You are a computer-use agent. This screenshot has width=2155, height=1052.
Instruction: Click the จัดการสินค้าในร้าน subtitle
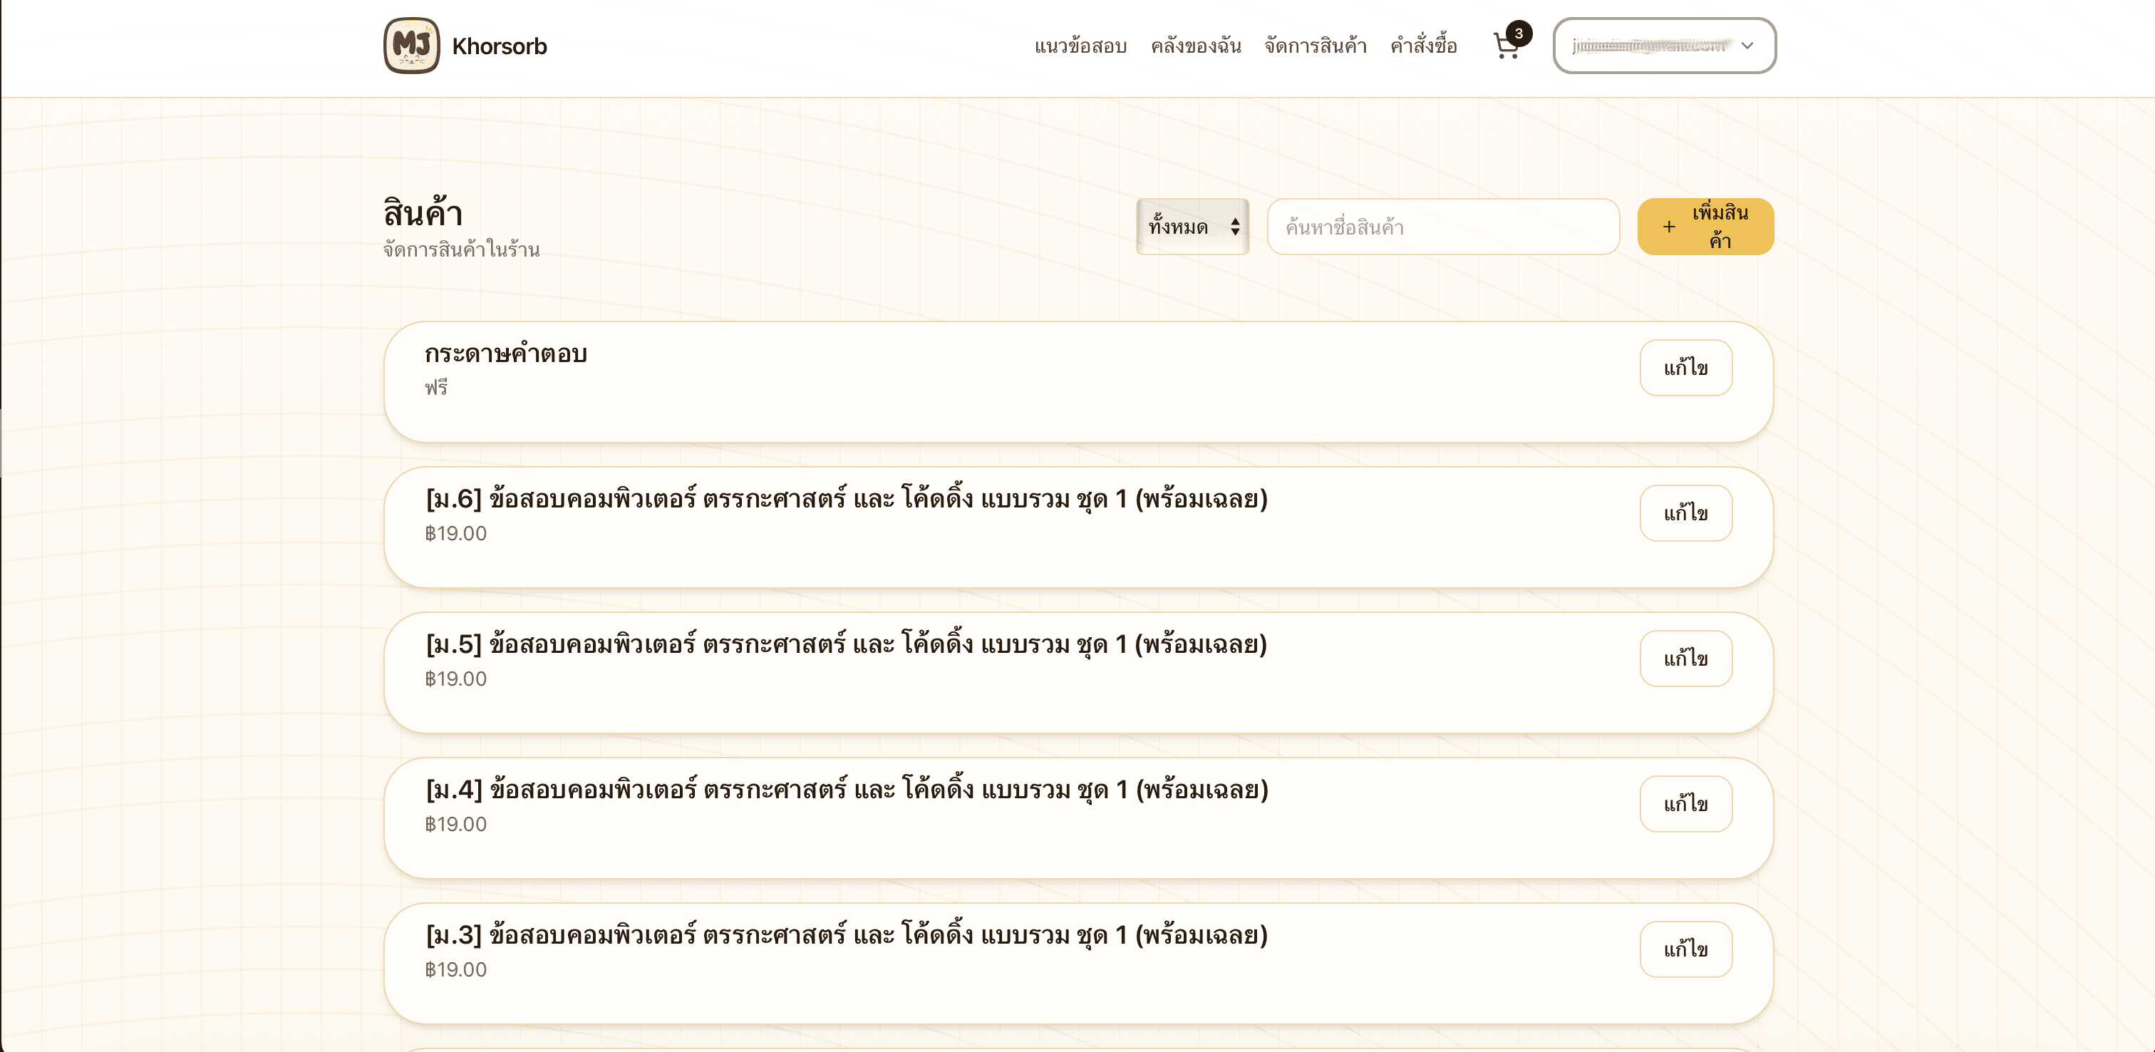[461, 249]
